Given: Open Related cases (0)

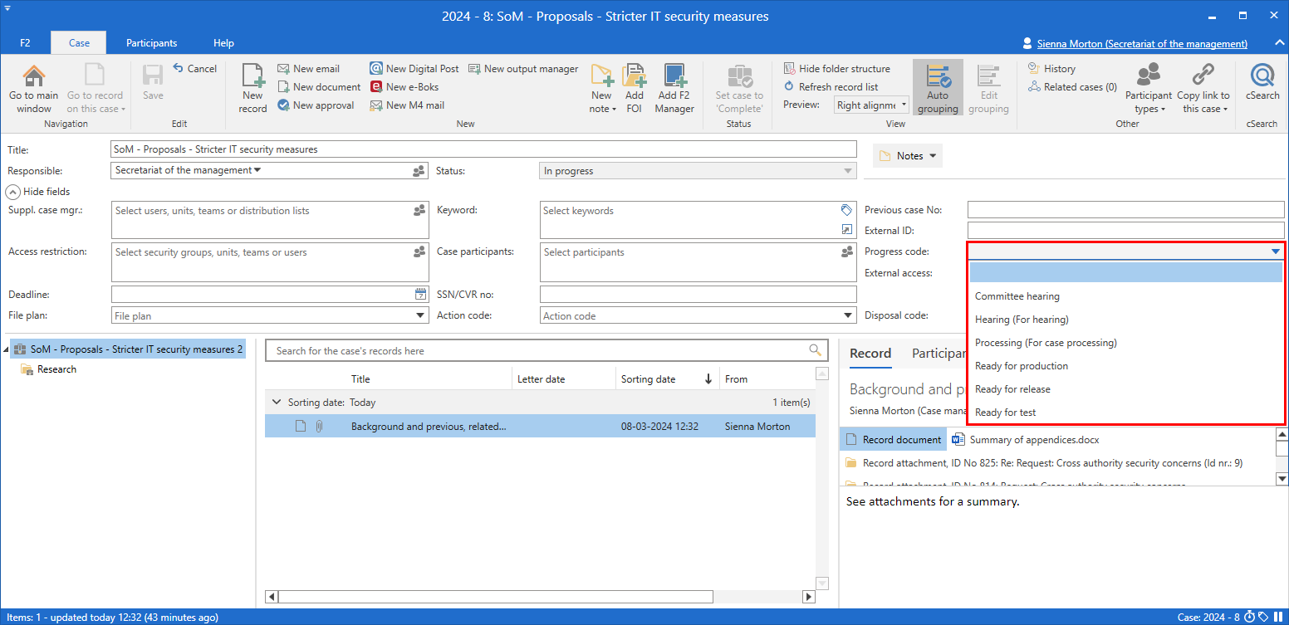Looking at the screenshot, I should [1072, 87].
